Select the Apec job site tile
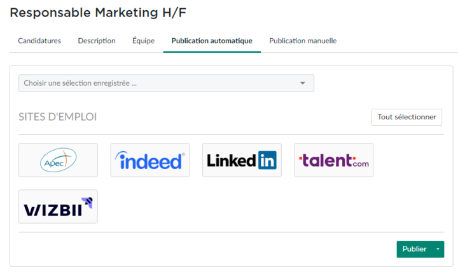The height and width of the screenshot is (272, 458). pyautogui.click(x=58, y=160)
